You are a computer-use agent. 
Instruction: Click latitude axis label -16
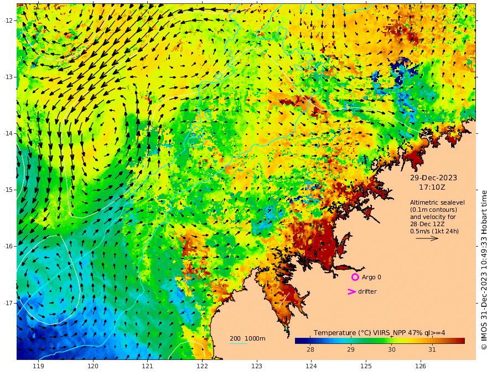[x=8, y=246]
